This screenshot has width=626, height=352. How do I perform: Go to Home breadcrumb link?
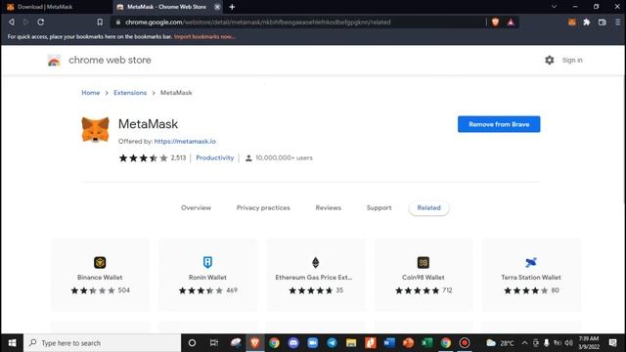(x=91, y=93)
